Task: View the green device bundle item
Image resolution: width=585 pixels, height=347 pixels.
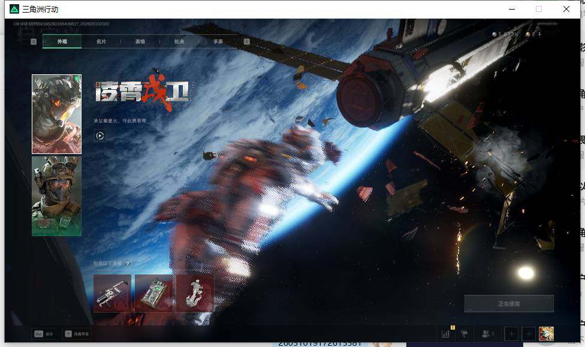Action: [153, 293]
